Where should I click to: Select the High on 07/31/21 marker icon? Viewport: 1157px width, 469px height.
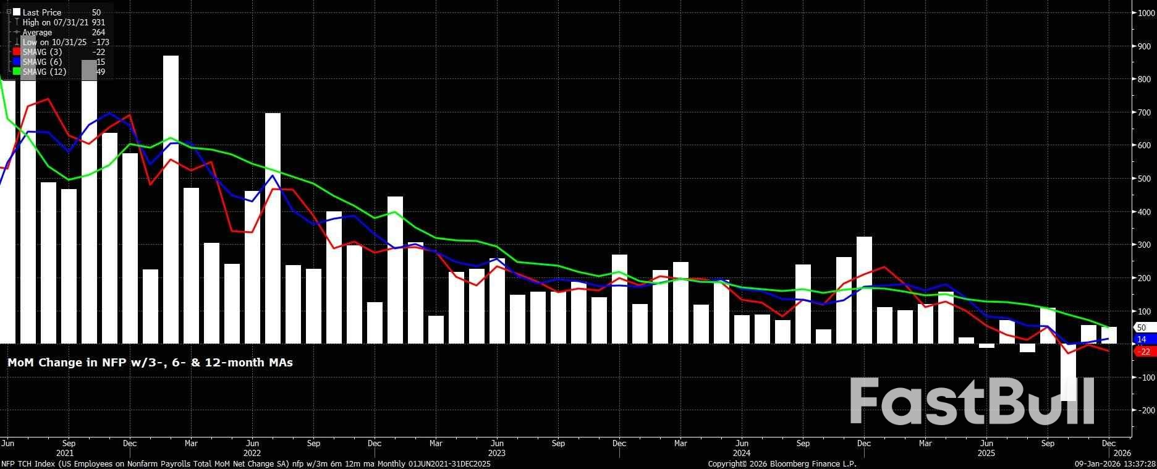point(17,22)
